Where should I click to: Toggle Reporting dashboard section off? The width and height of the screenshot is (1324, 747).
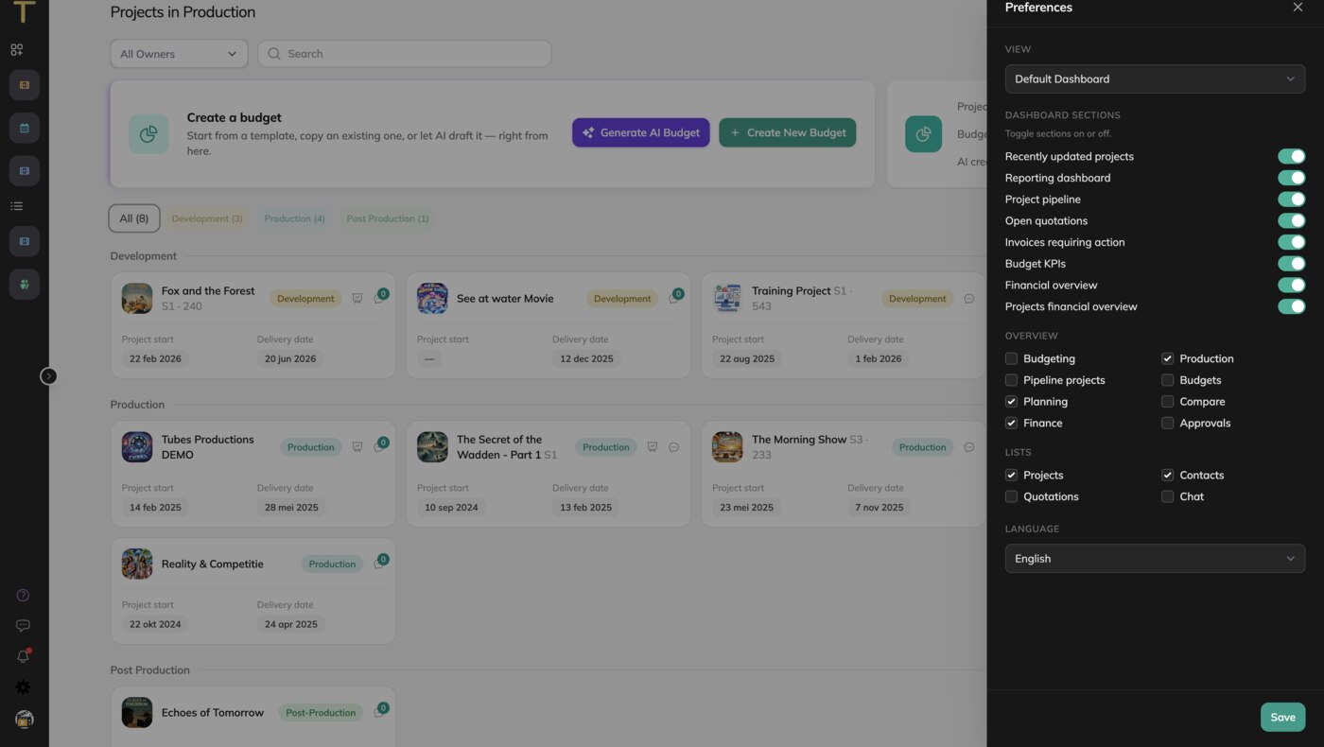(1291, 178)
